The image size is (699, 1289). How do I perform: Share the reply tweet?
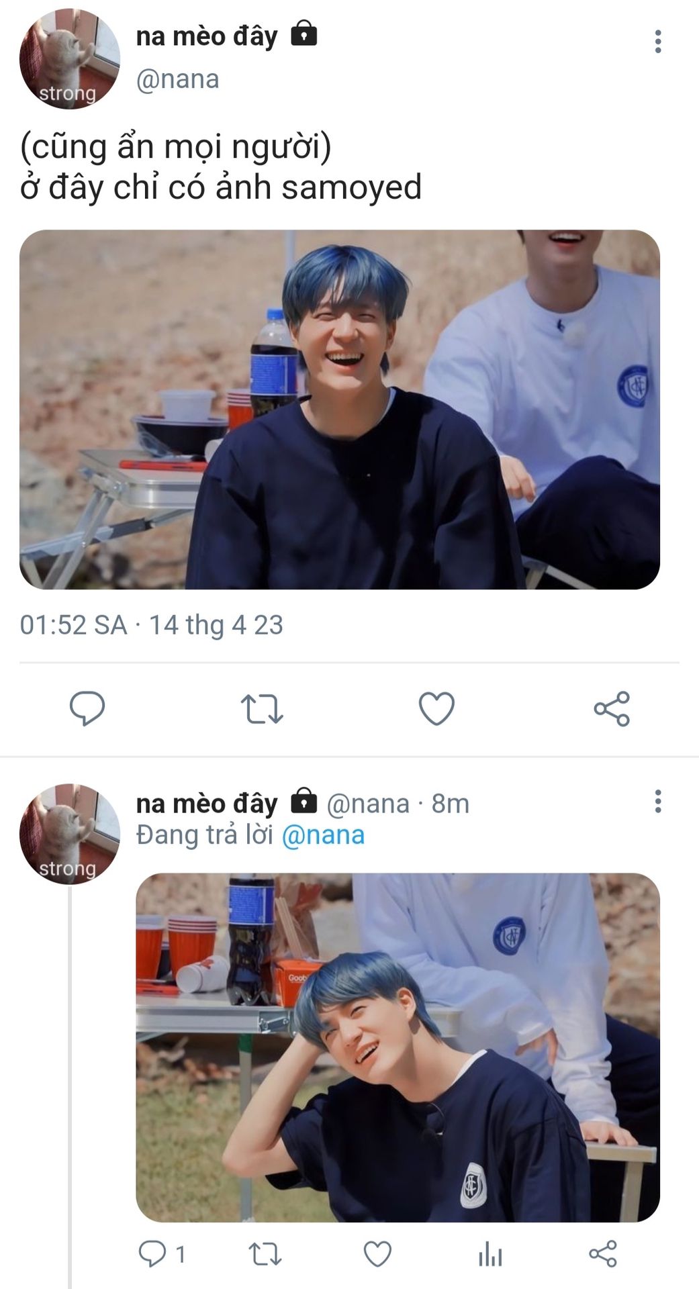[602, 1253]
